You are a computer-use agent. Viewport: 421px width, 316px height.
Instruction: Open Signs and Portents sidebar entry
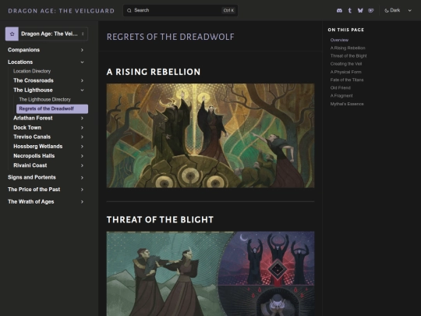[32, 177]
